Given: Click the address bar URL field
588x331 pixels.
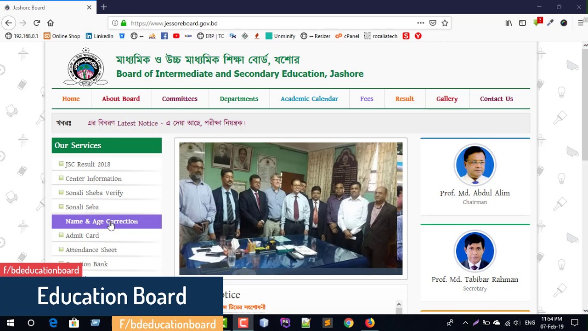Looking at the screenshot, I should (x=271, y=23).
